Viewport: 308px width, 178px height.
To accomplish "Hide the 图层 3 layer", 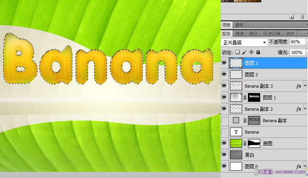I will point(224,63).
